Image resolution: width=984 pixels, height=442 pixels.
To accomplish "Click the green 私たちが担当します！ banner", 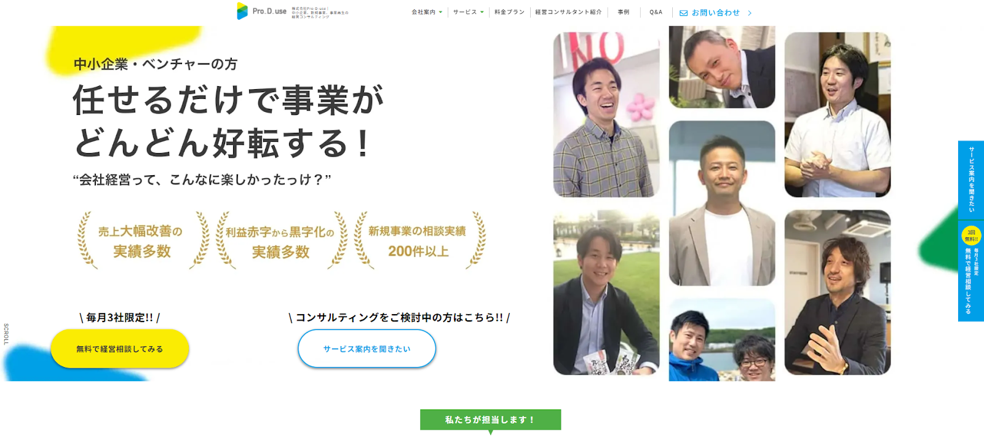I will point(490,420).
